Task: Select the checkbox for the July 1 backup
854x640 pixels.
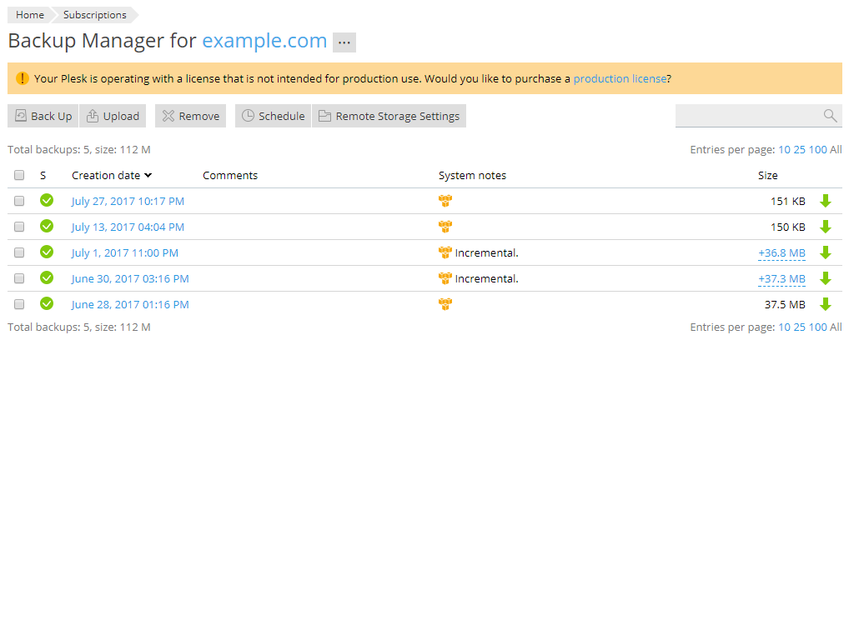Action: (19, 252)
